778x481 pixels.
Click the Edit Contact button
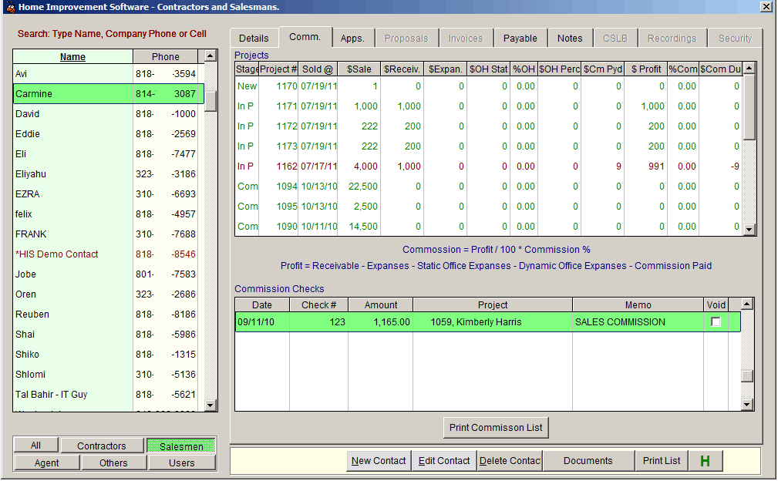pos(443,461)
